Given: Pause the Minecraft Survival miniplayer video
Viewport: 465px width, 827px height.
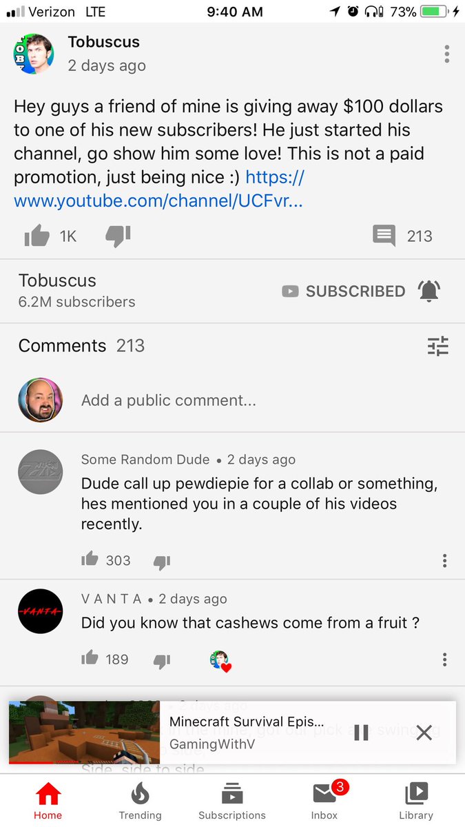Looking at the screenshot, I should point(361,733).
